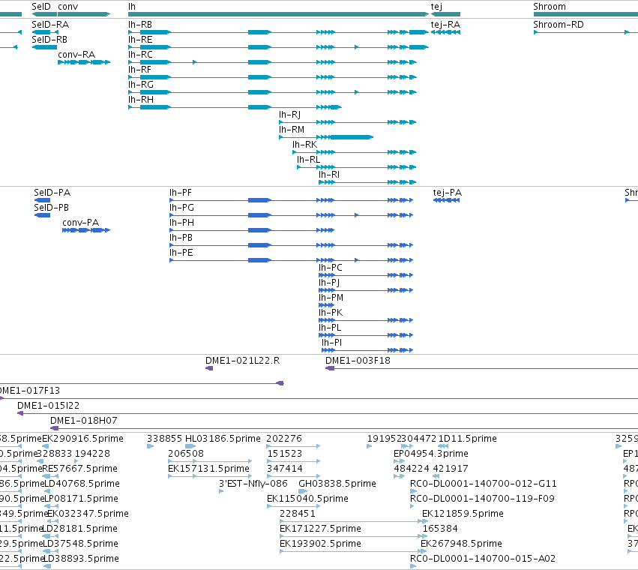Viewport: 638px width, 570px height.
Task: Select the Ih-RI transcript label
Action: coord(329,175)
